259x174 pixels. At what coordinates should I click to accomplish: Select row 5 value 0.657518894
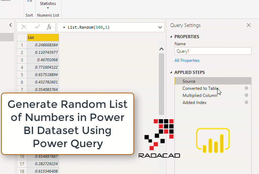click(43, 75)
